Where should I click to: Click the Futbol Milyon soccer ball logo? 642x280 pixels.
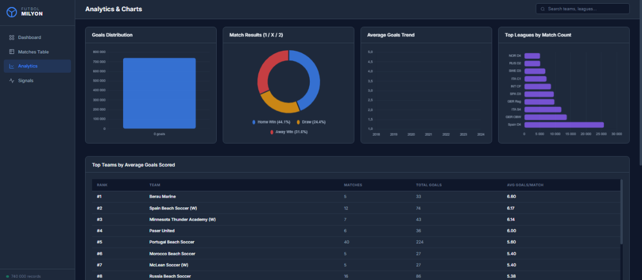(12, 11)
